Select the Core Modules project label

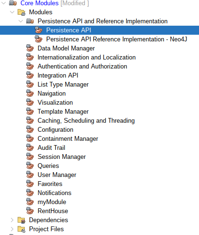pyautogui.click(x=40, y=3)
